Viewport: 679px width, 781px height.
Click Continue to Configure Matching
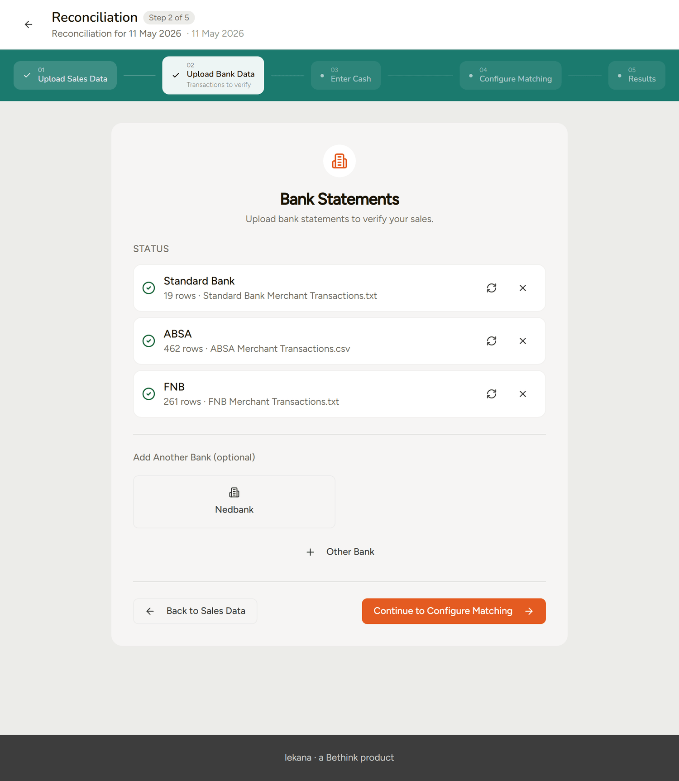click(x=454, y=611)
